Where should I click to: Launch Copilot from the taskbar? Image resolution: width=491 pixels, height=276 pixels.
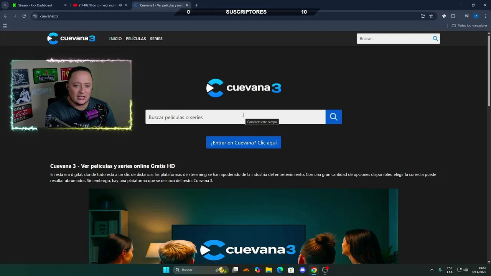(257, 270)
